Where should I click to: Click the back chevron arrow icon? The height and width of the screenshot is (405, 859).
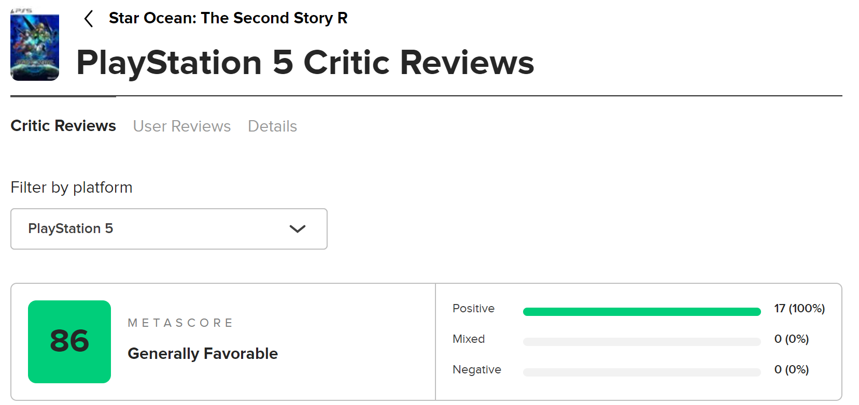(89, 19)
